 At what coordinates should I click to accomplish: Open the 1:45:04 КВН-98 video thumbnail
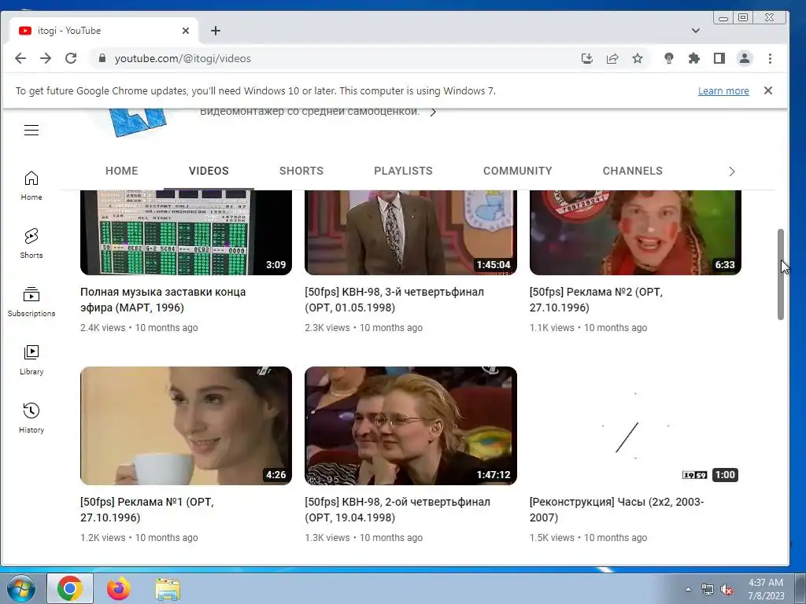point(411,233)
